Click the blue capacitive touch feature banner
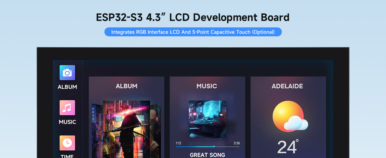This screenshot has width=386, height=158. pos(193,32)
